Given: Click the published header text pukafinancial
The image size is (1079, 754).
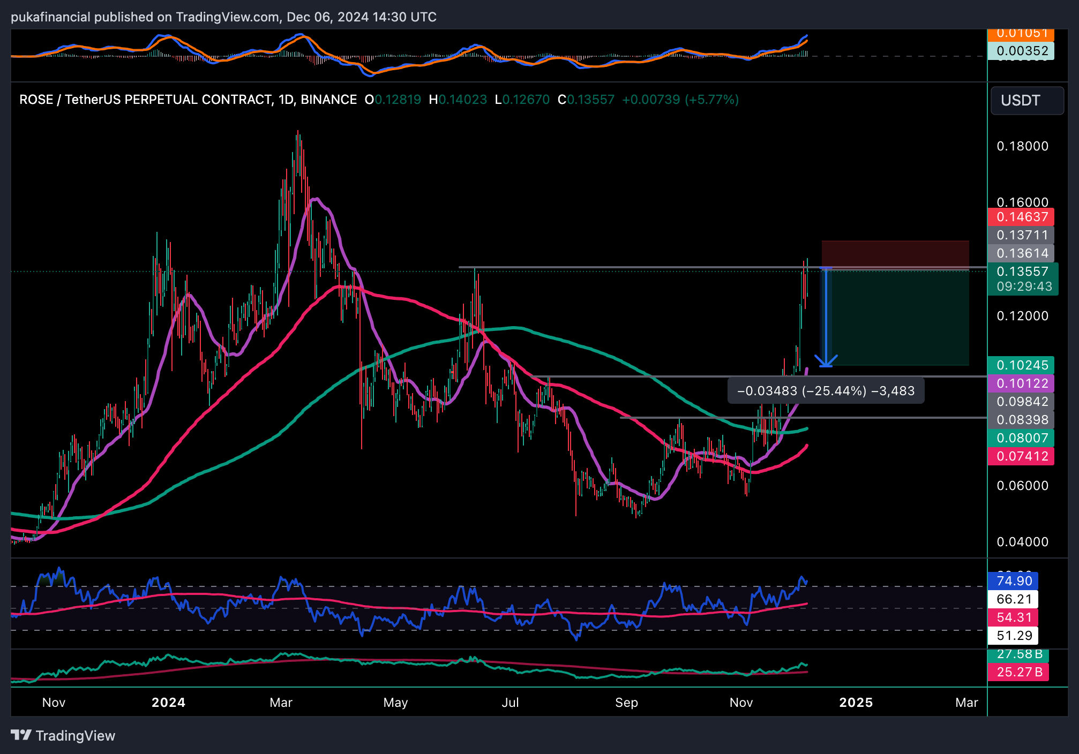Looking at the screenshot, I should click(x=50, y=17).
